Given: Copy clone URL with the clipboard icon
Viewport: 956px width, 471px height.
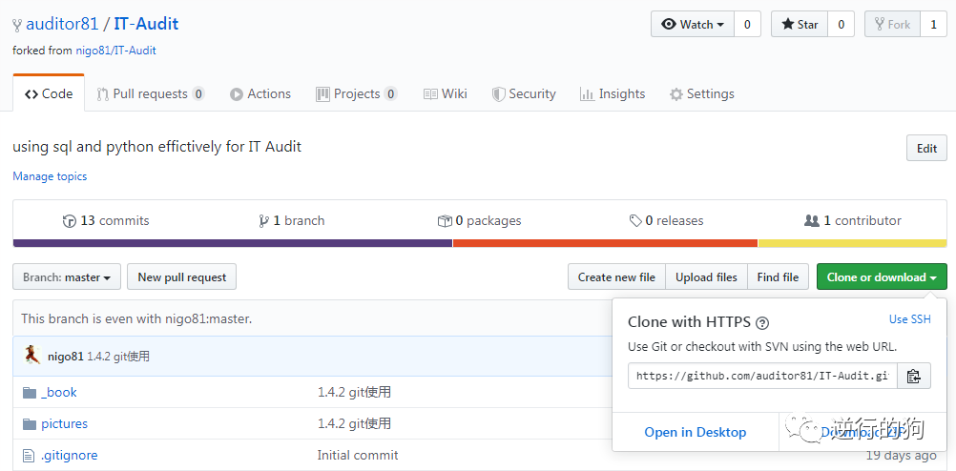Looking at the screenshot, I should [x=913, y=376].
